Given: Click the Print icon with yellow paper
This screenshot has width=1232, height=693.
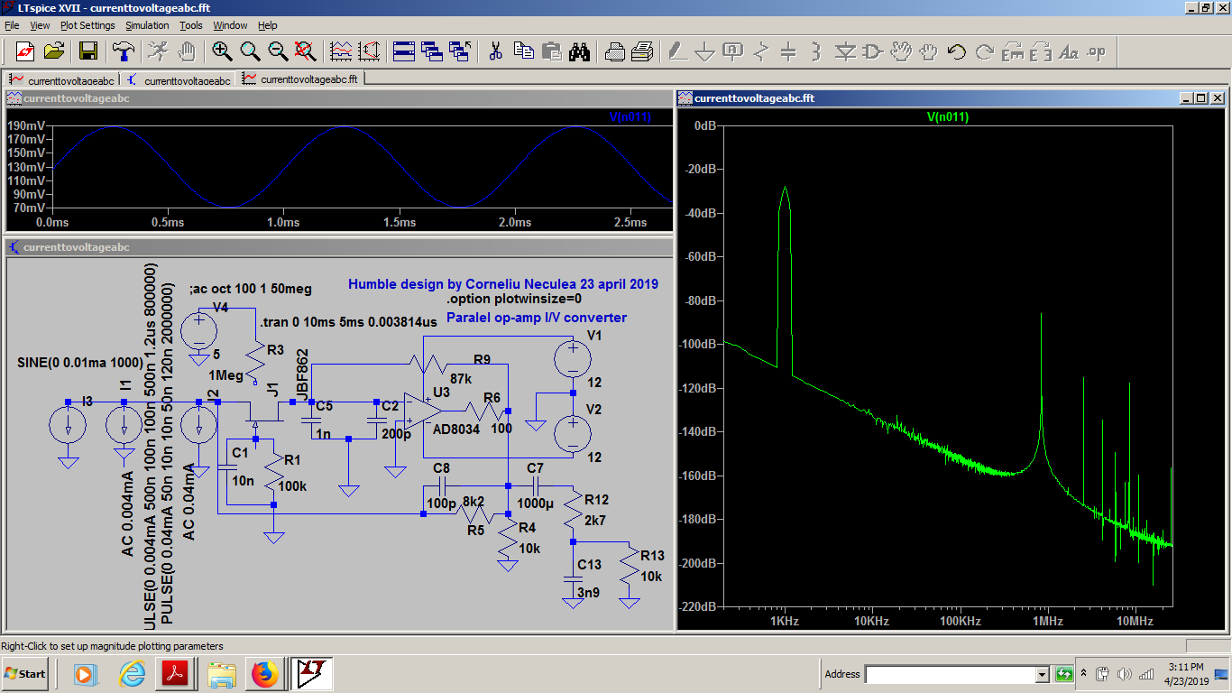Looking at the screenshot, I should (643, 51).
